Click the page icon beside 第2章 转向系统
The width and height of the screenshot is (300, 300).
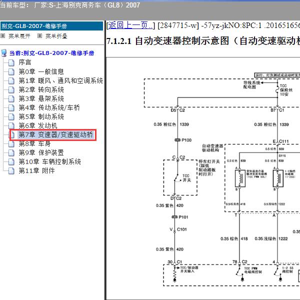(11, 89)
